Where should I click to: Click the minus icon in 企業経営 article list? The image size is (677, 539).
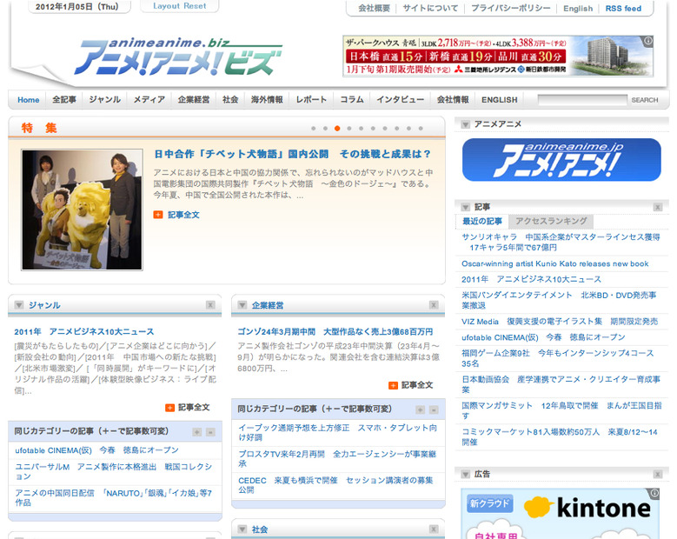(x=434, y=409)
